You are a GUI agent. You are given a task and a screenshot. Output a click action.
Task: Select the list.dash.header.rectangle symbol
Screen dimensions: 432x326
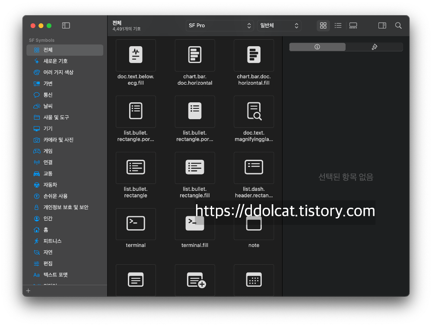[x=254, y=168]
